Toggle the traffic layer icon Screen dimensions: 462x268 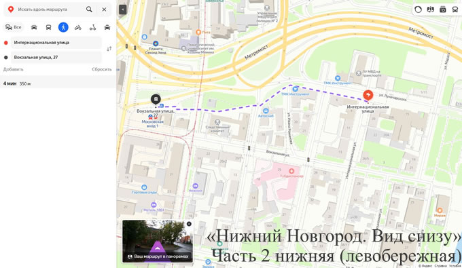coord(418,9)
